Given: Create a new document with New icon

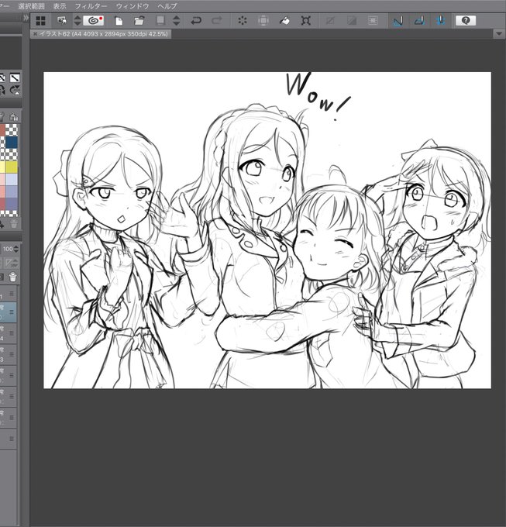Looking at the screenshot, I should point(119,21).
